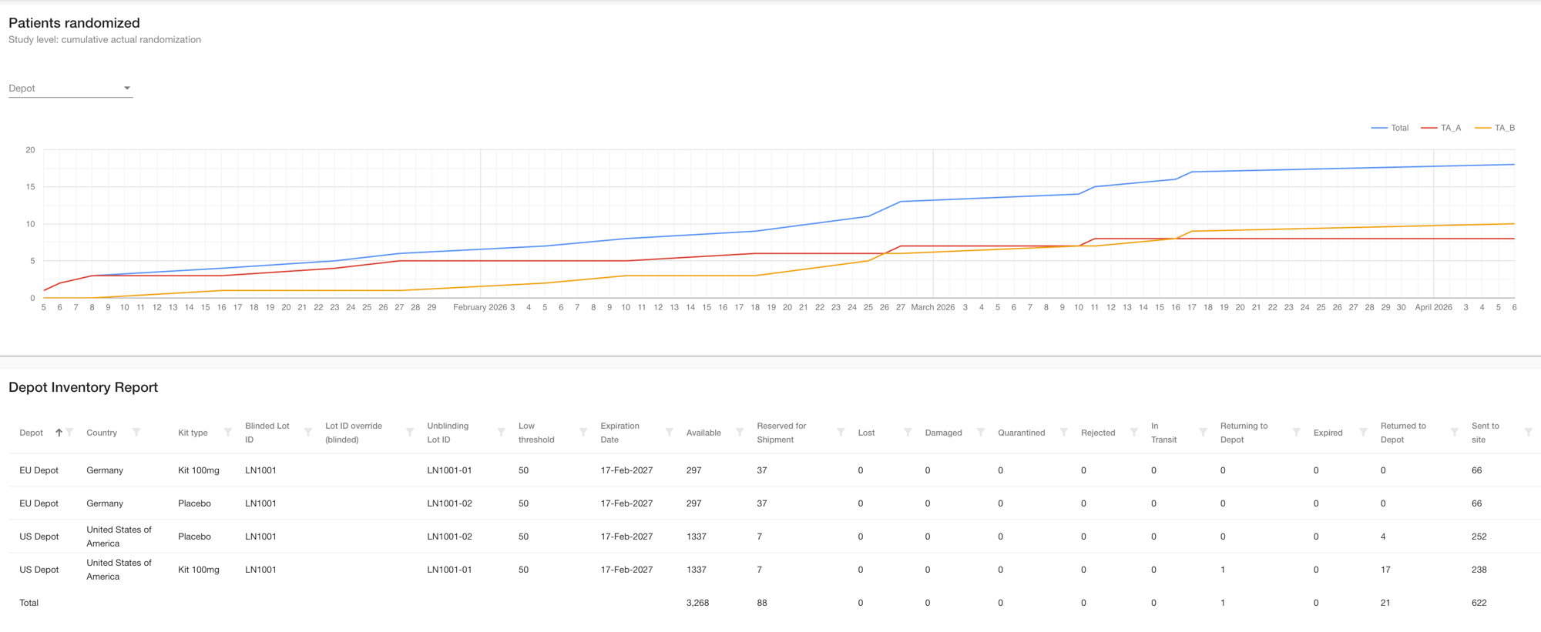
Task: Click the Lost column header label
Action: coord(866,433)
